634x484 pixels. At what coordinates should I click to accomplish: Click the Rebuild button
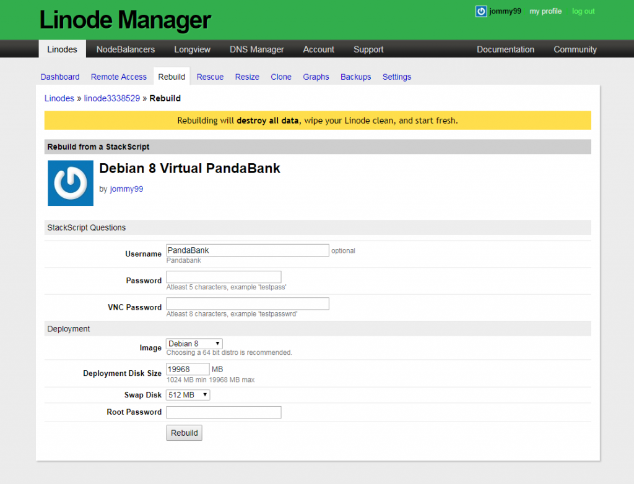pos(184,433)
